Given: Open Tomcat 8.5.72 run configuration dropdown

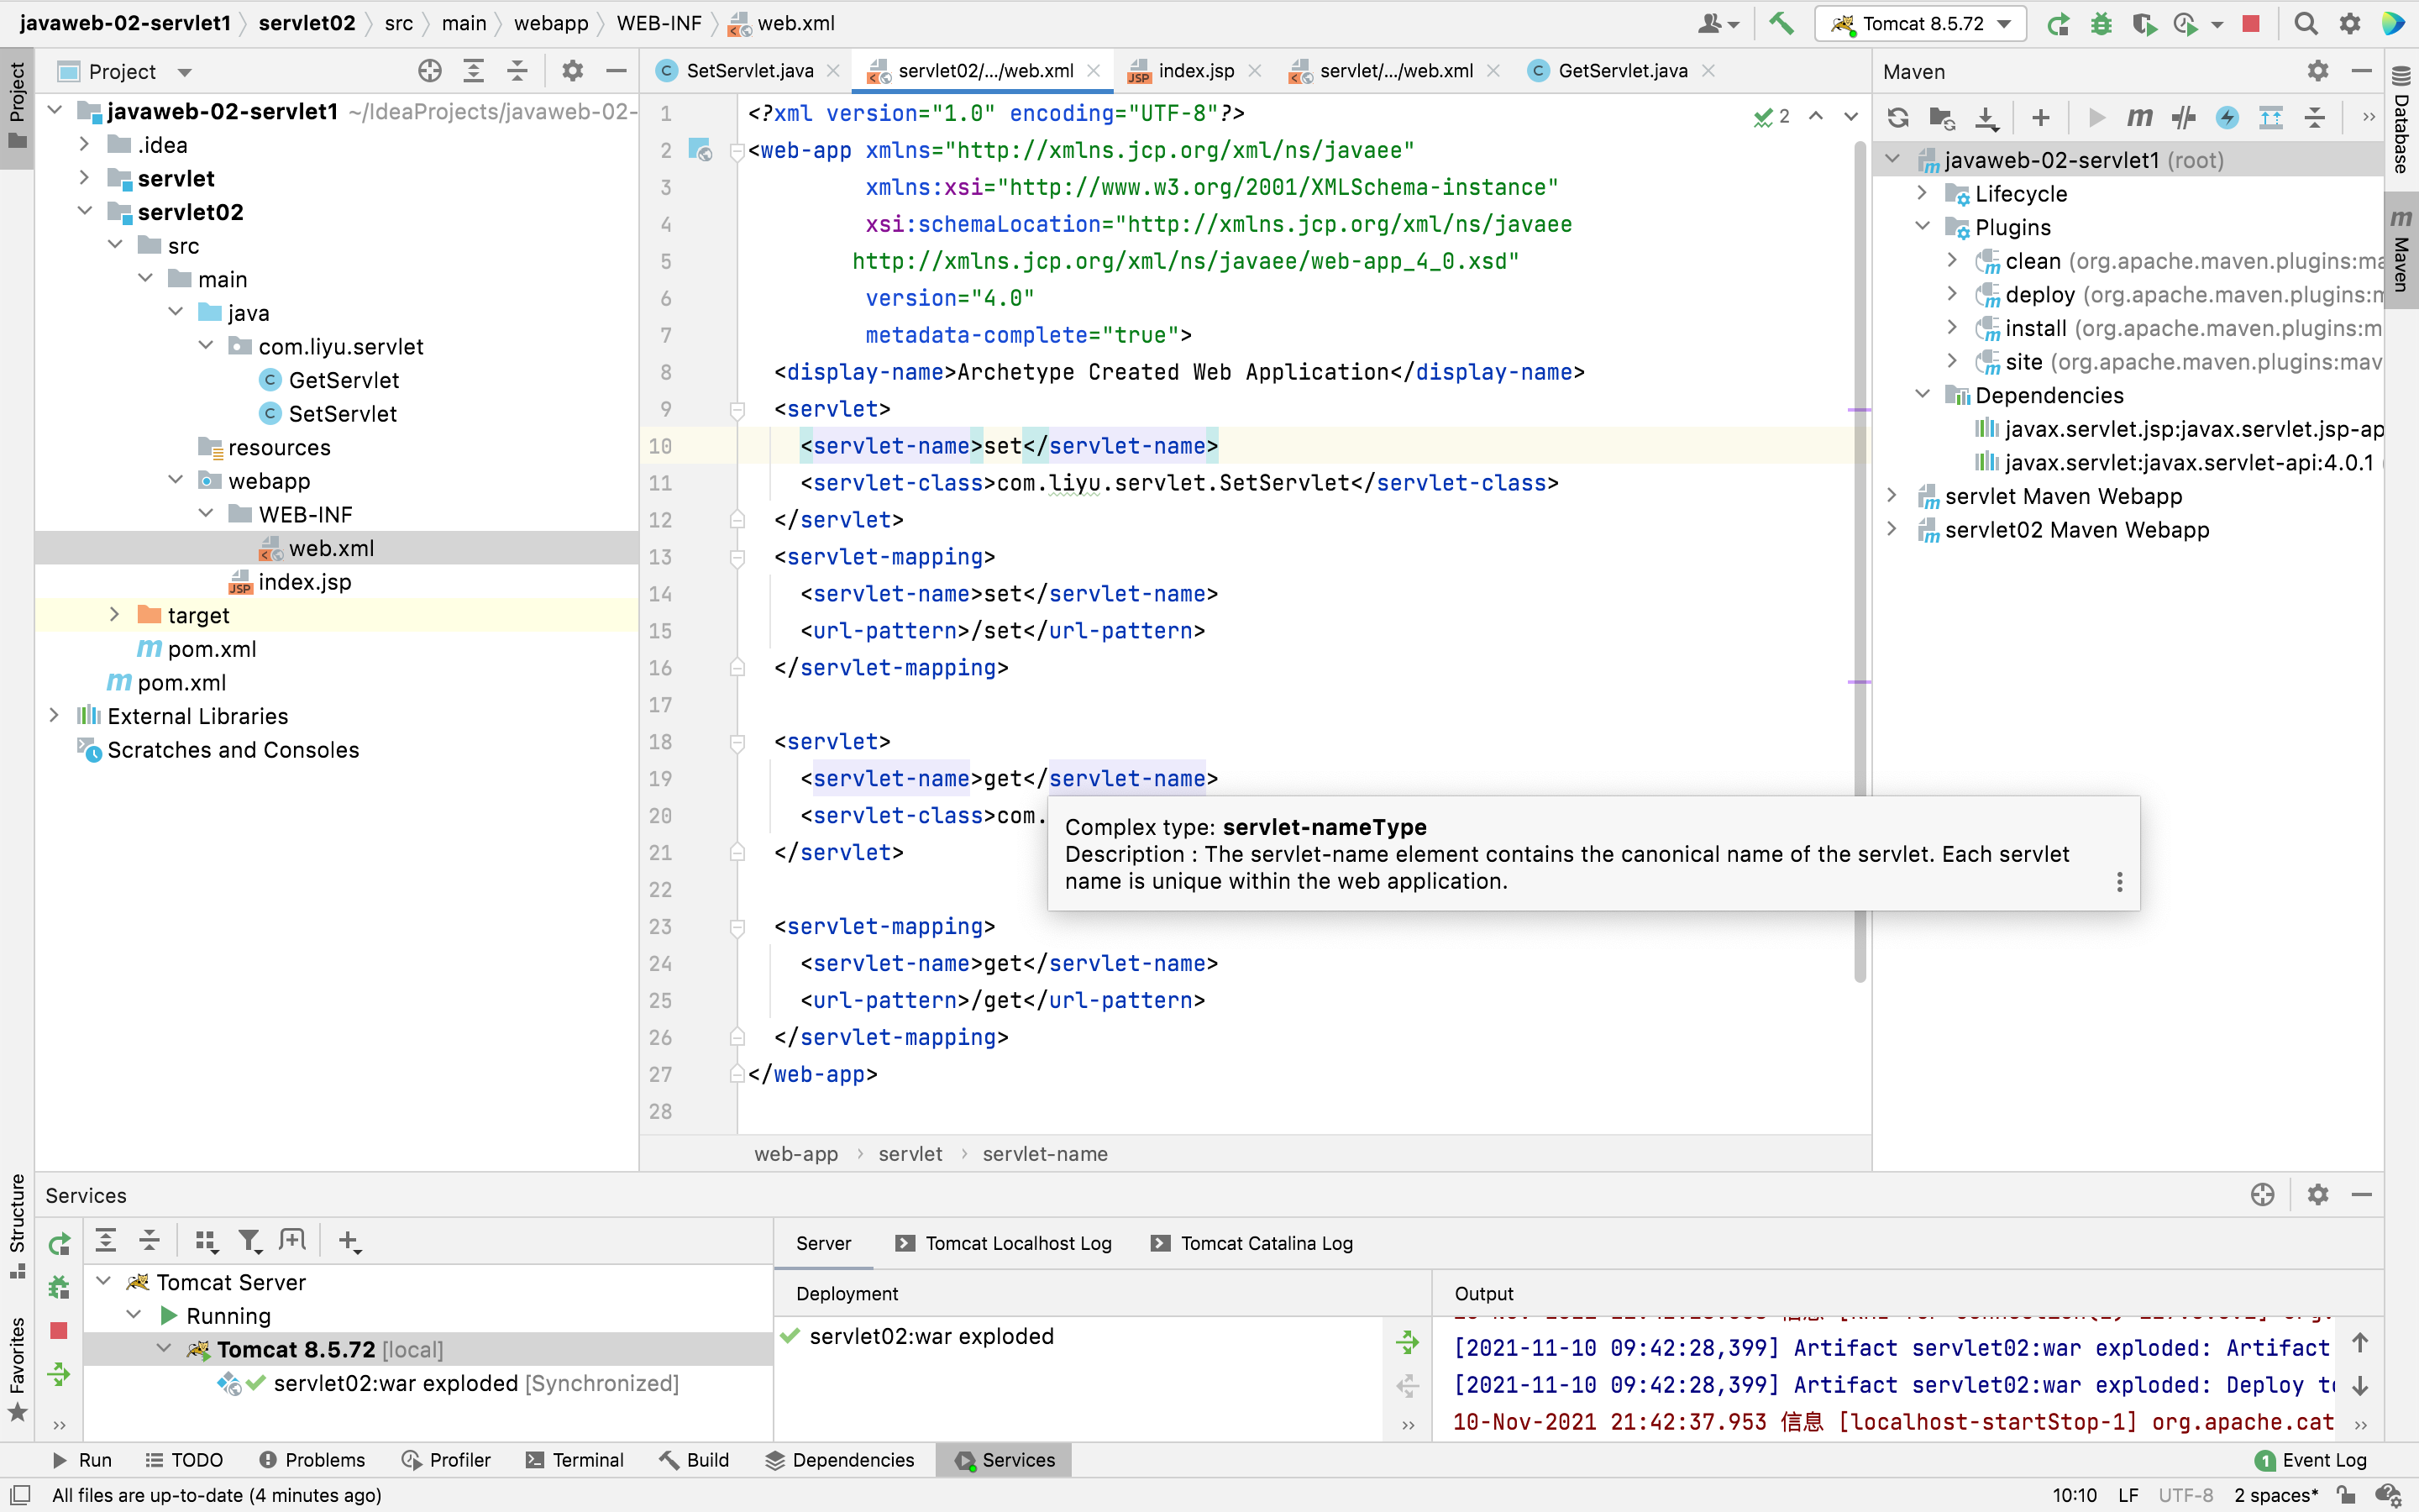Looking at the screenshot, I should coord(1920,23).
